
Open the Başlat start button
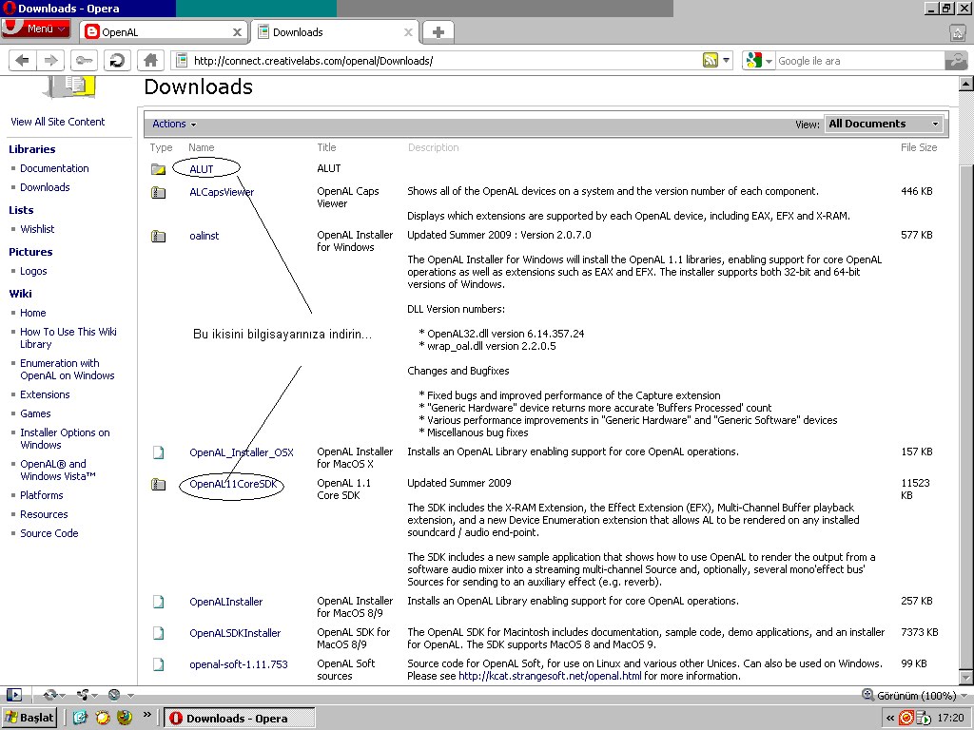point(29,718)
